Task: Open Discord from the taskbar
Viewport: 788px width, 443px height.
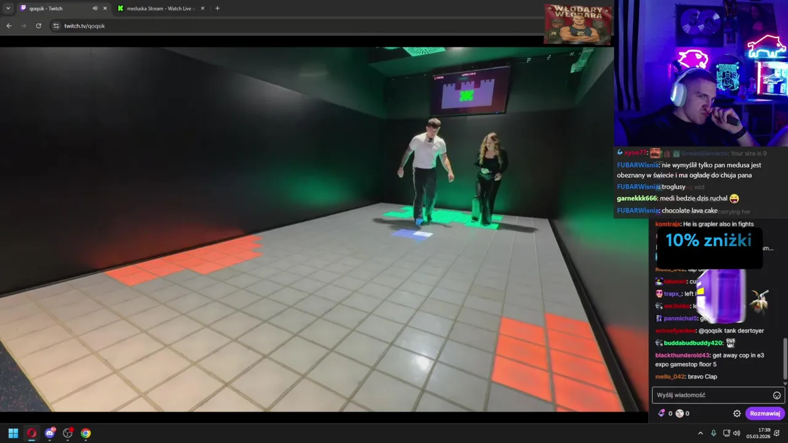Action: point(50,433)
